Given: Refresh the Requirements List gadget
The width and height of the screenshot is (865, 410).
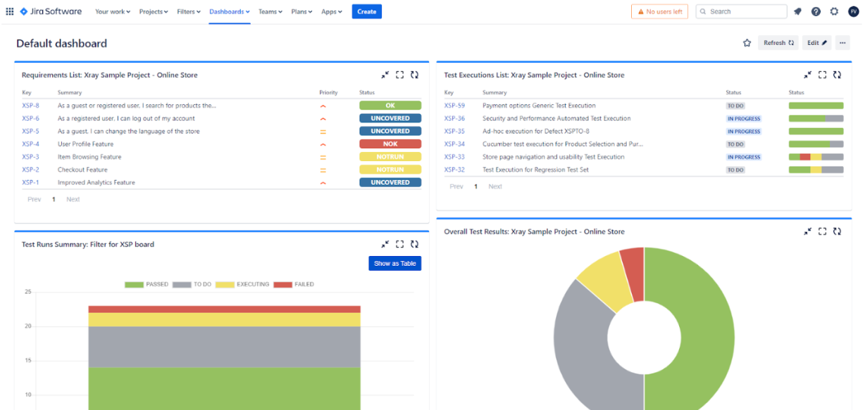Looking at the screenshot, I should 414,75.
